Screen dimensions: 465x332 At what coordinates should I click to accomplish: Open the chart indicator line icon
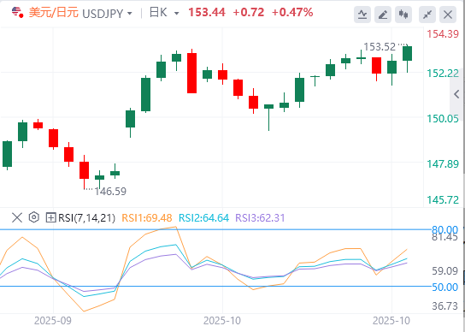click(x=362, y=15)
